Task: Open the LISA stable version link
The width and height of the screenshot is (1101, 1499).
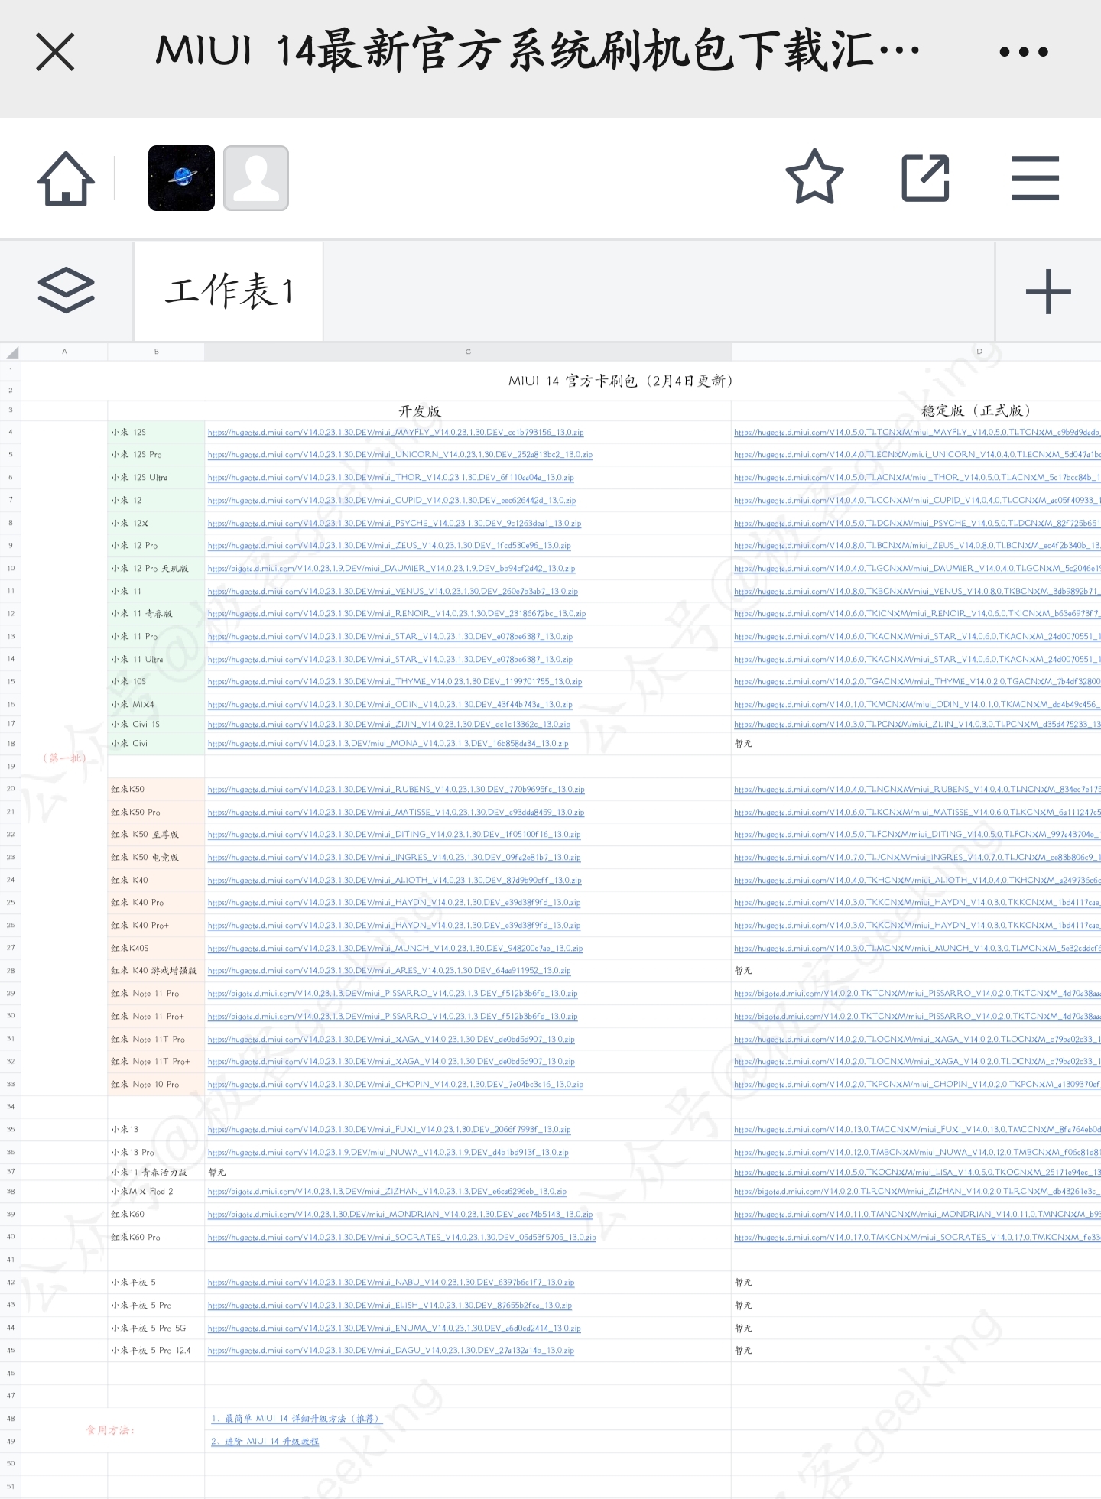Action: coord(917,1173)
